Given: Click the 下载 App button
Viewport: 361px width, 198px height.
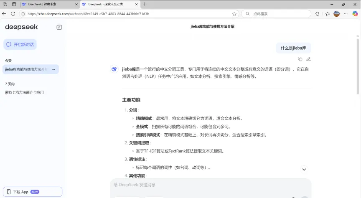Looking at the screenshot, I should 33,192.
